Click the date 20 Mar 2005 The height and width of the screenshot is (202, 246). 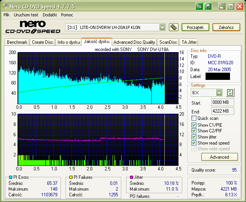coord(219,70)
